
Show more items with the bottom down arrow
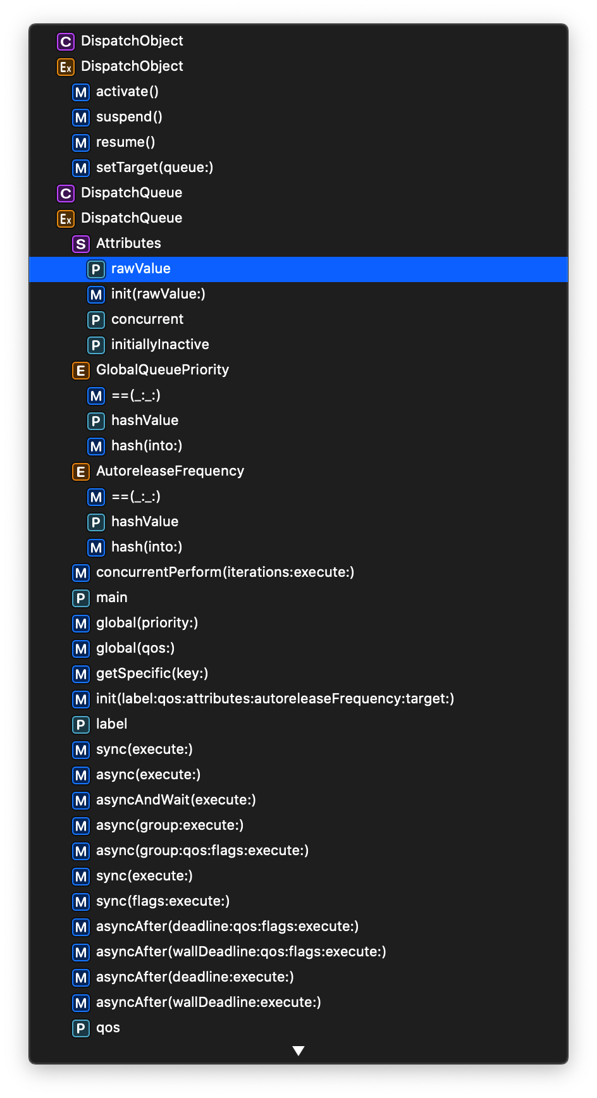(x=298, y=1051)
